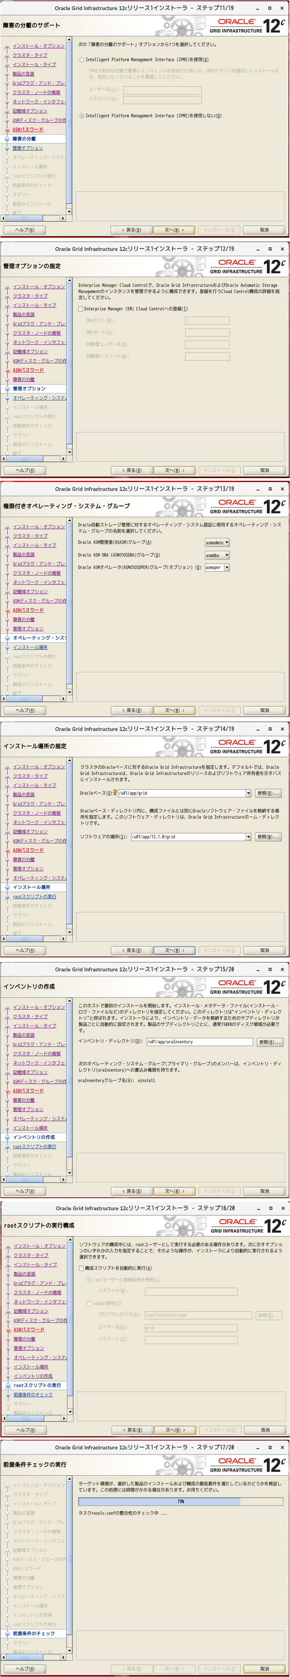Open asmoper OSOPER group dropdown
The width and height of the screenshot is (290, 1677).
pyautogui.click(x=217, y=568)
